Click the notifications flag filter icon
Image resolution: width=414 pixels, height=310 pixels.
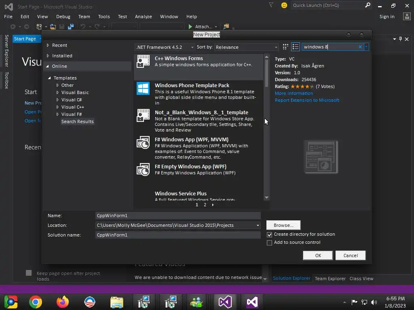(271, 5)
